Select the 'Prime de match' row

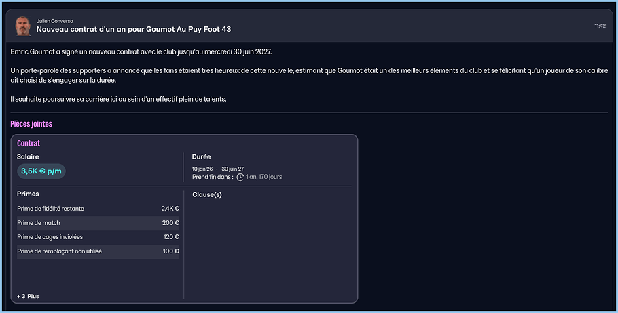98,223
